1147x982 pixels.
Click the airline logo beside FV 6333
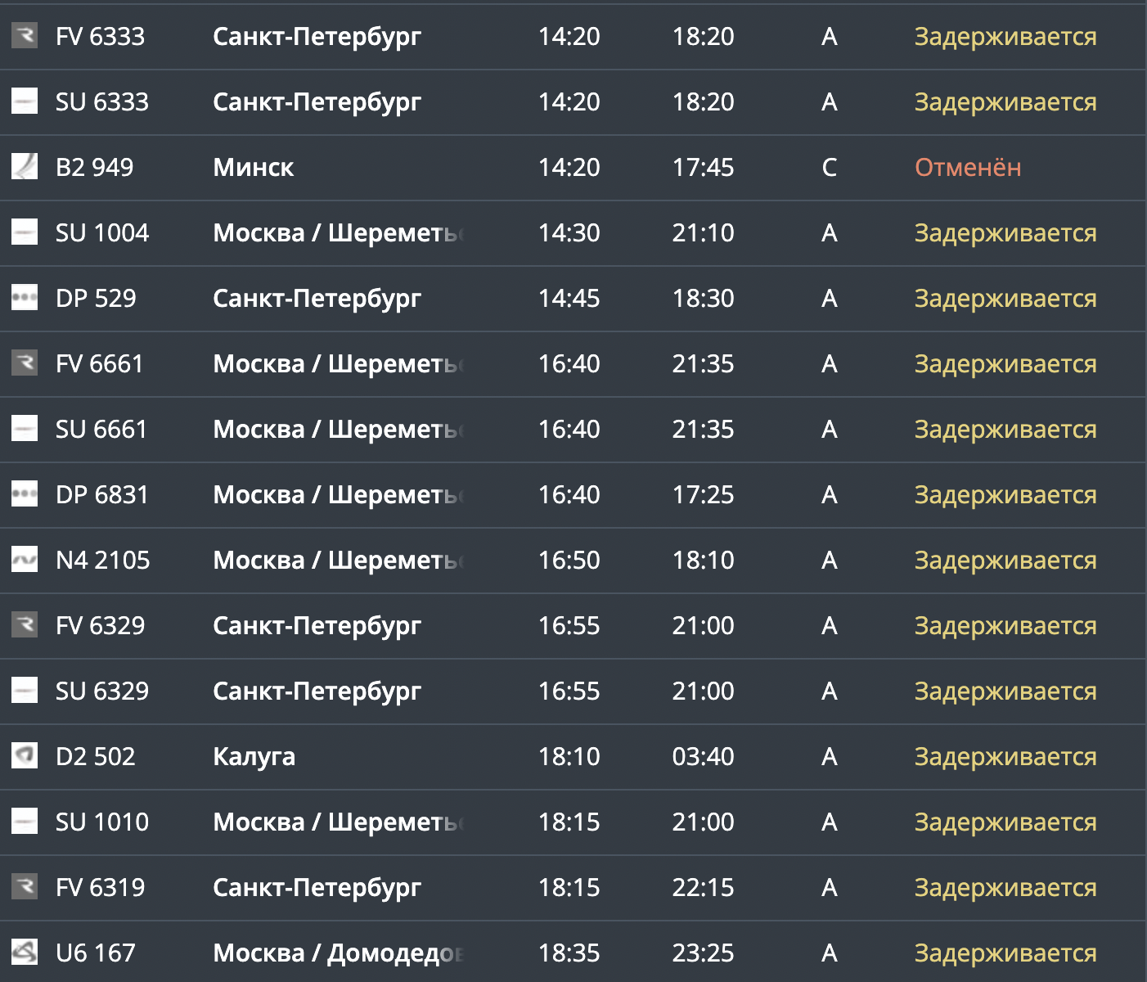coord(25,36)
